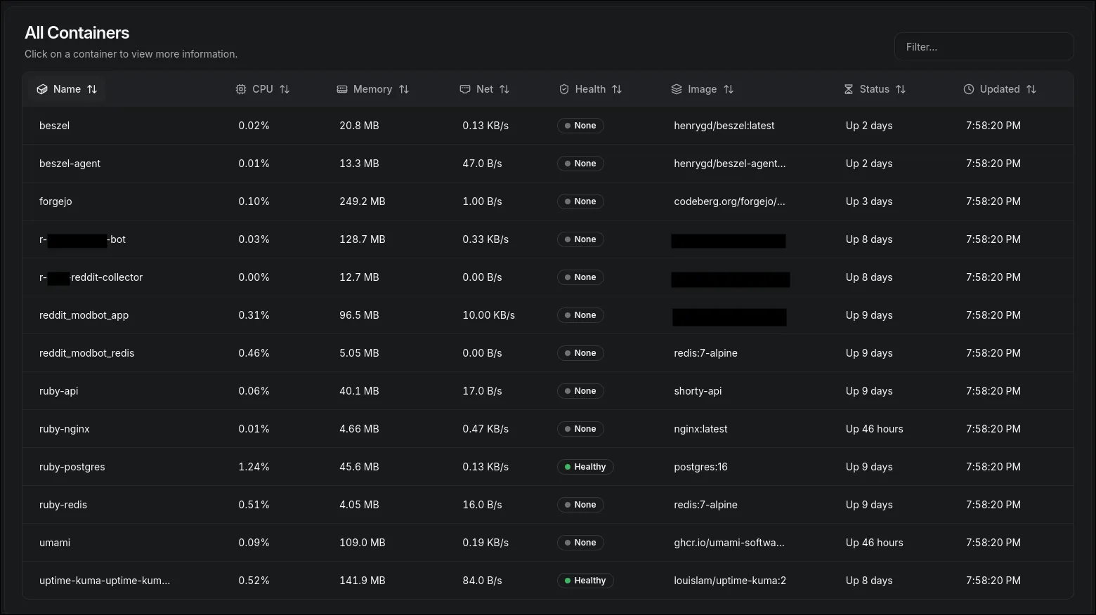The image size is (1096, 615).
Task: Click the CPU column chip icon
Action: [x=241, y=89]
